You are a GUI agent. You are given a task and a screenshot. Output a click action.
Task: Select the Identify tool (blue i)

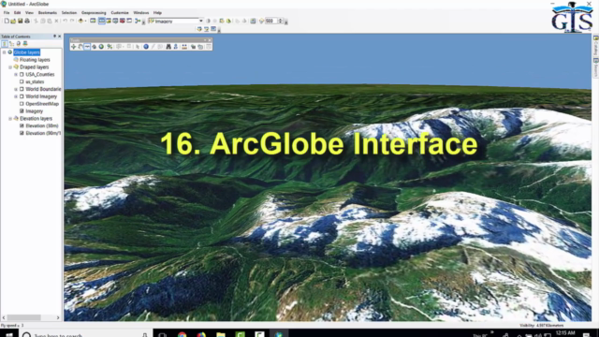point(146,47)
